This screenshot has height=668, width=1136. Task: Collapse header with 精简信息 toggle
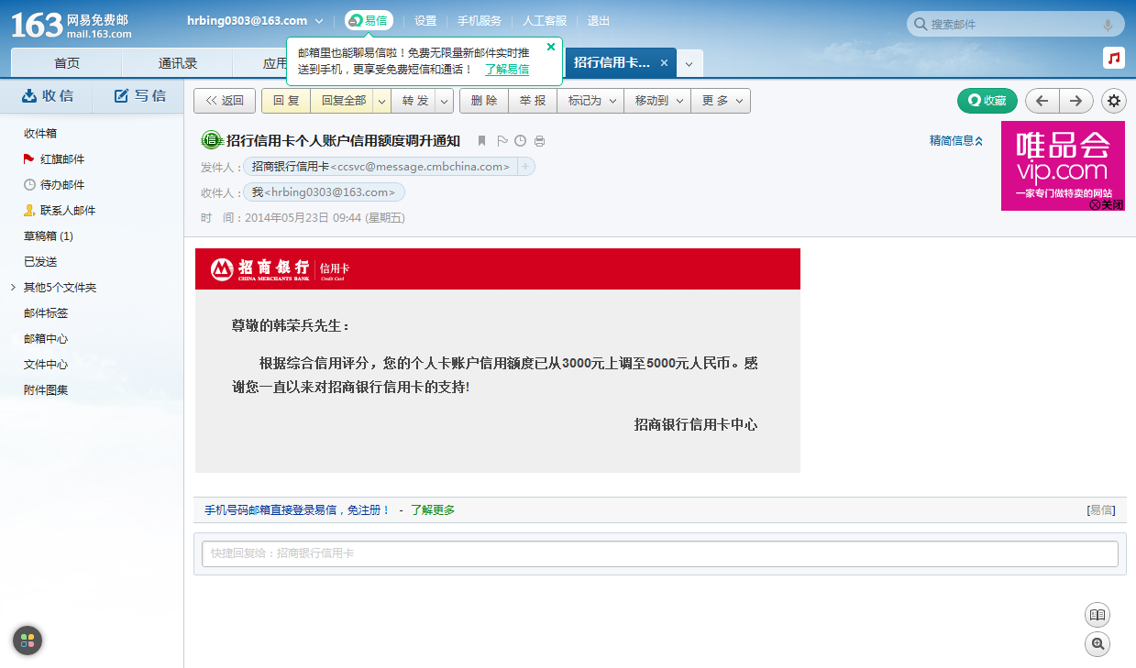(x=956, y=140)
